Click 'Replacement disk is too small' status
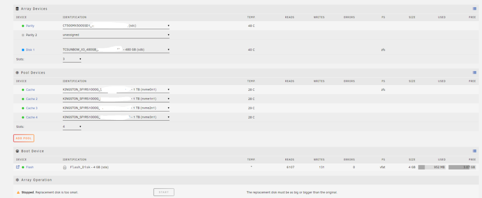The height and width of the screenshot is (198, 482). 56,193
